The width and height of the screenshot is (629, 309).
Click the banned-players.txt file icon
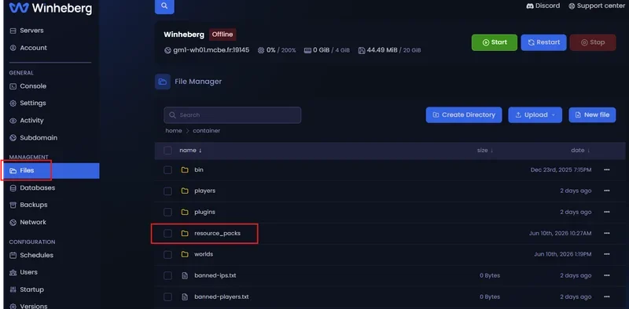pos(185,297)
